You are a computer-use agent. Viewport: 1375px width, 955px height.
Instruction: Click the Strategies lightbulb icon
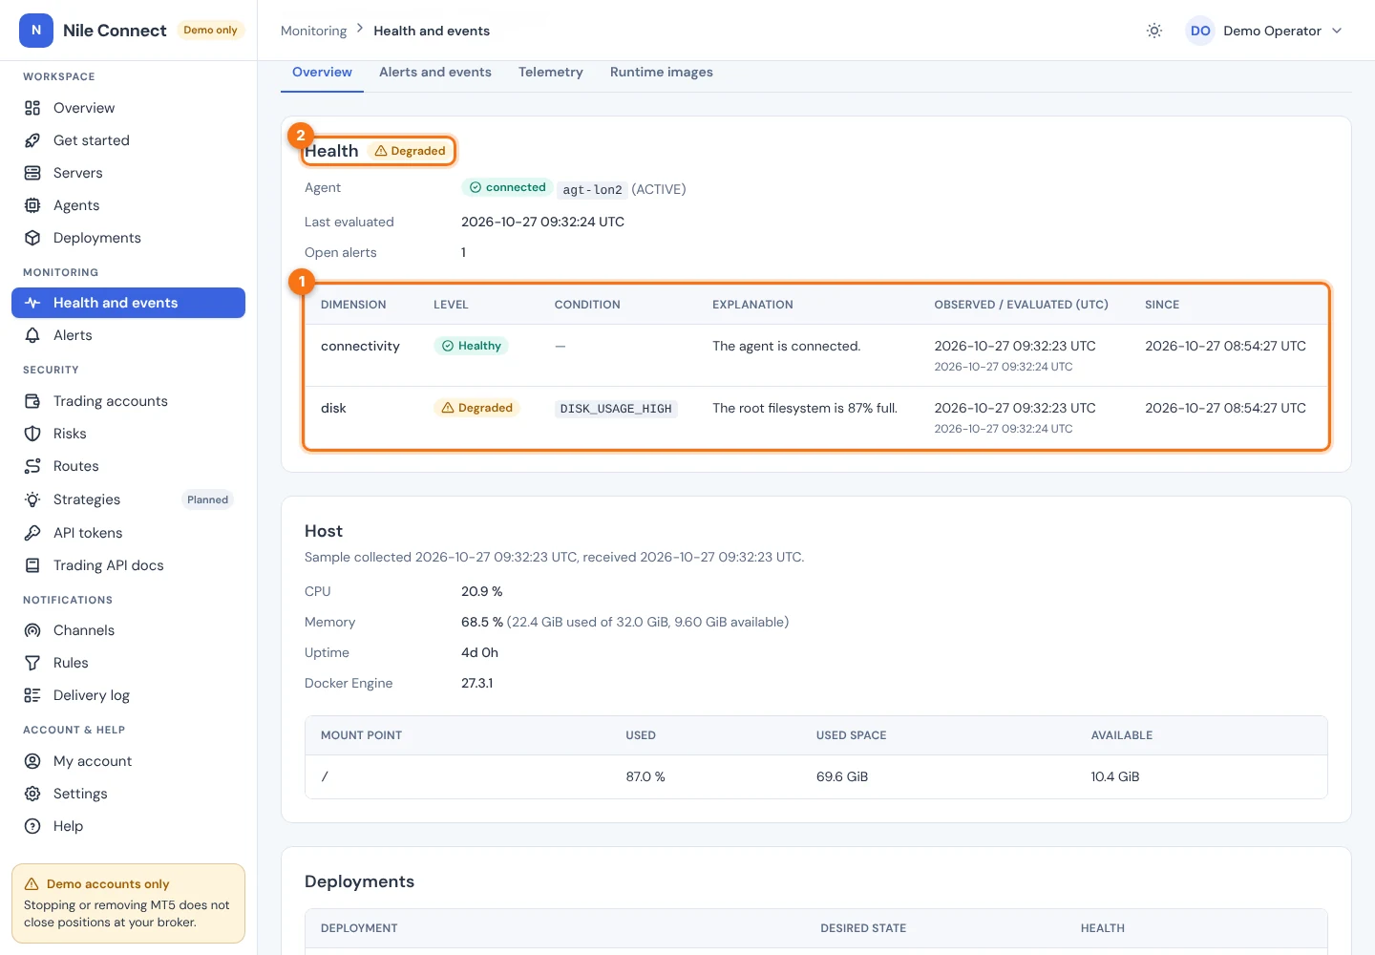pos(32,499)
